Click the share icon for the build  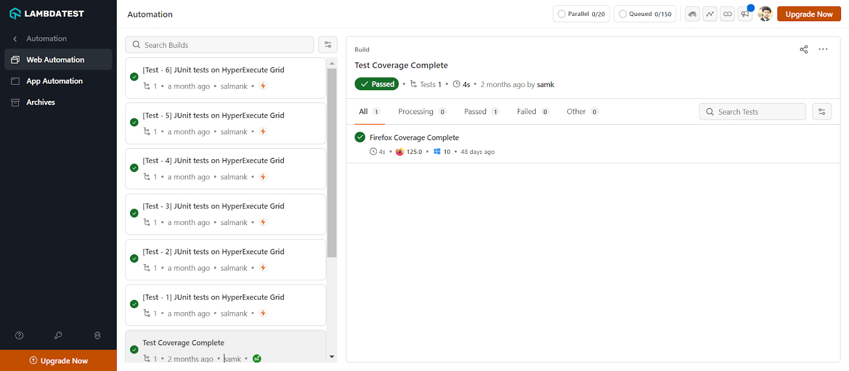click(x=804, y=49)
